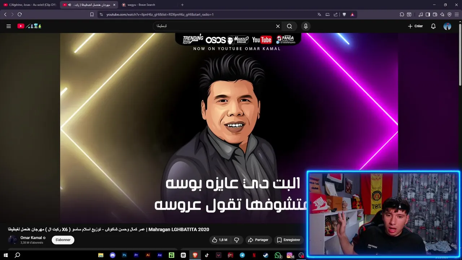
Task: Launch Illustrator from taskbar
Action: coord(148,255)
